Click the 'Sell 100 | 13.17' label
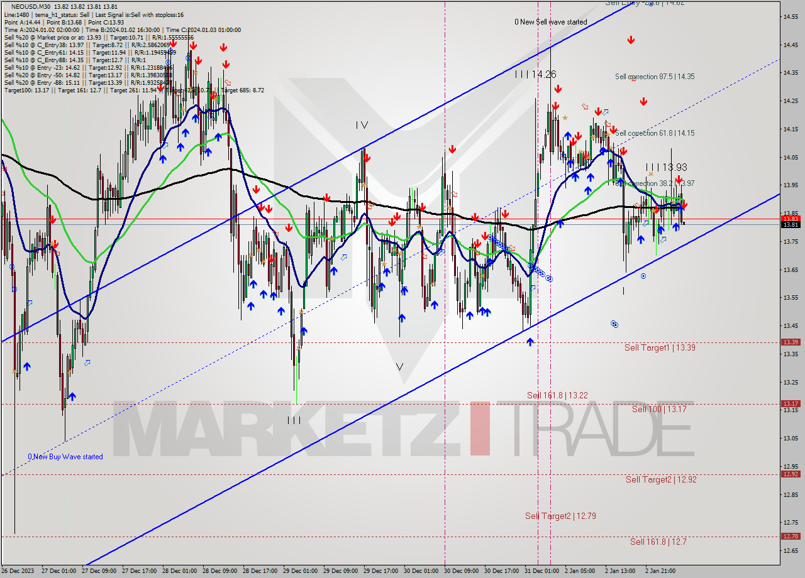Image resolution: width=805 pixels, height=578 pixels. (659, 409)
